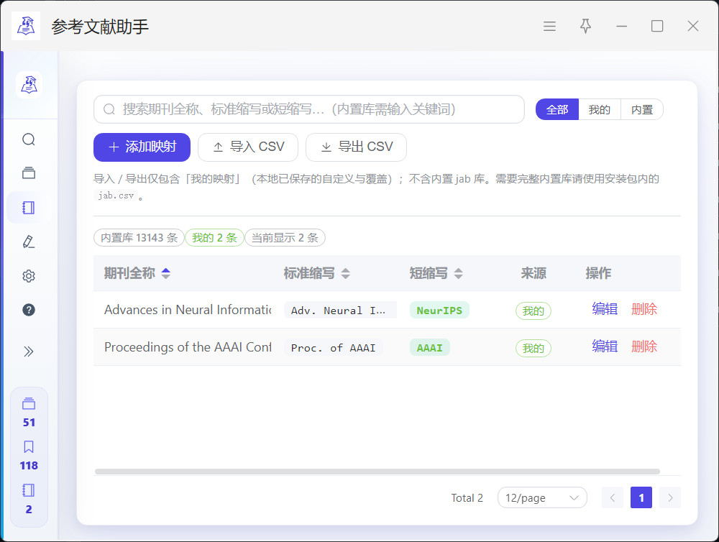Click the 导入 CSV button
This screenshot has width=719, height=542.
(x=249, y=147)
